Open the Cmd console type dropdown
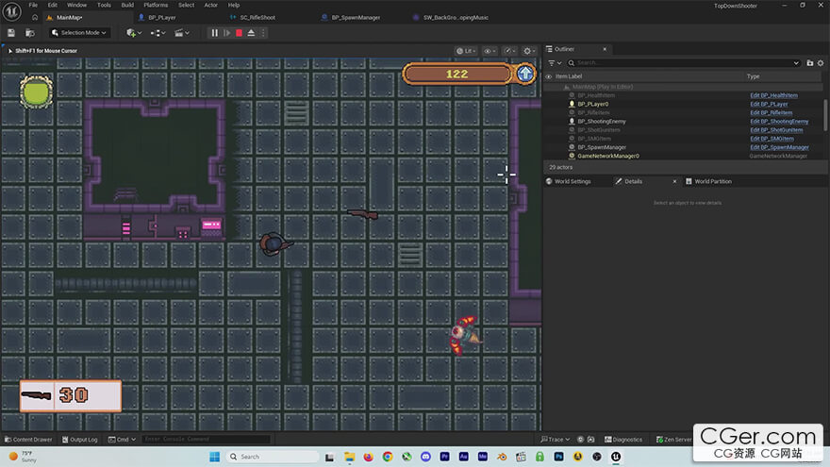Screen dimensions: 830x467 [x=123, y=440]
